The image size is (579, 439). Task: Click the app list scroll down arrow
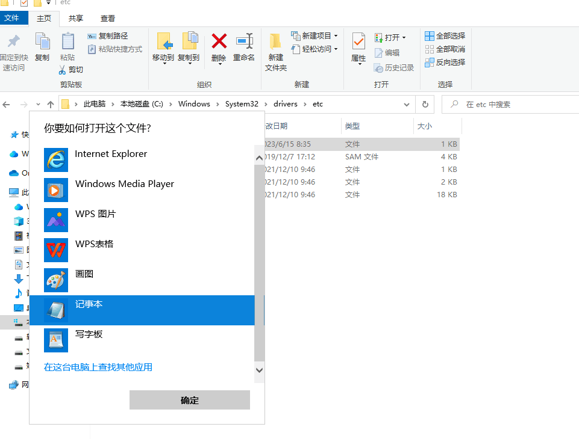(260, 370)
